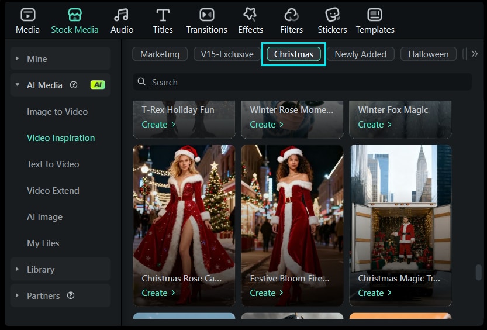Select the Marketing category tag
Image resolution: width=487 pixels, height=330 pixels.
tap(160, 54)
